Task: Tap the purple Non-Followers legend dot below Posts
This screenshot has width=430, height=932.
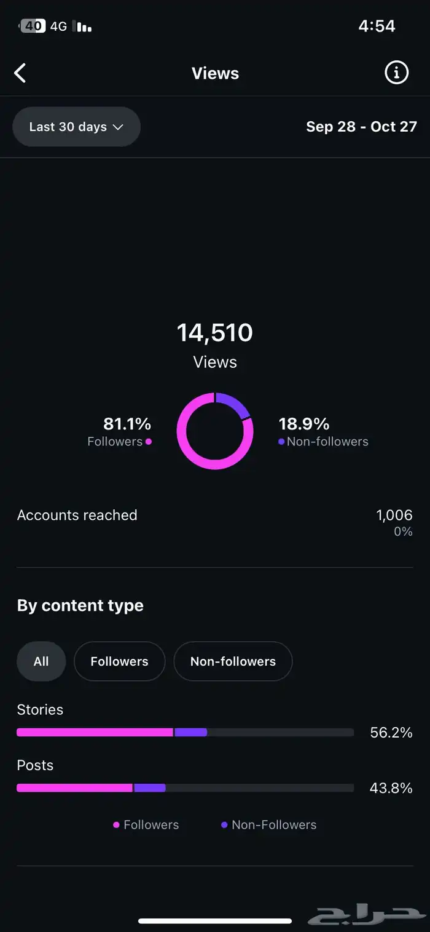Action: tap(224, 825)
